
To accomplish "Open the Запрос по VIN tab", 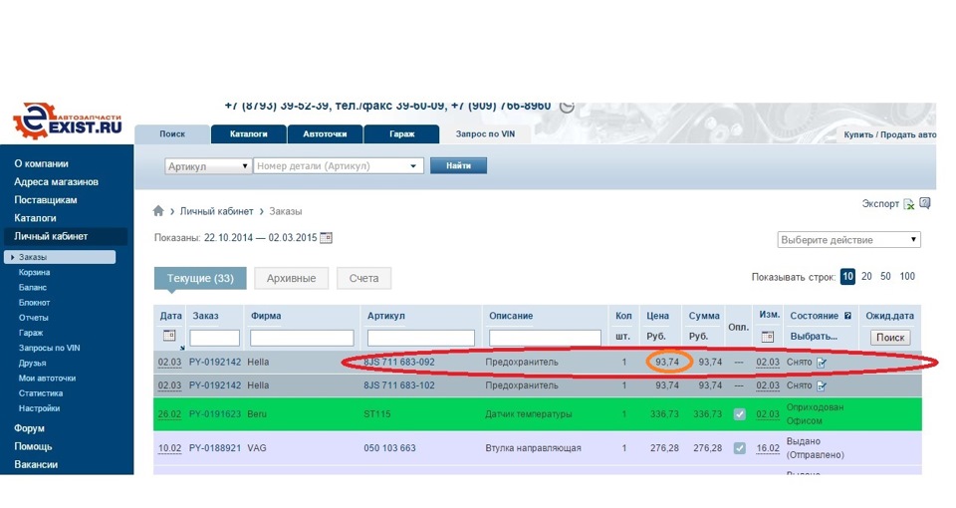I will pyautogui.click(x=485, y=133).
